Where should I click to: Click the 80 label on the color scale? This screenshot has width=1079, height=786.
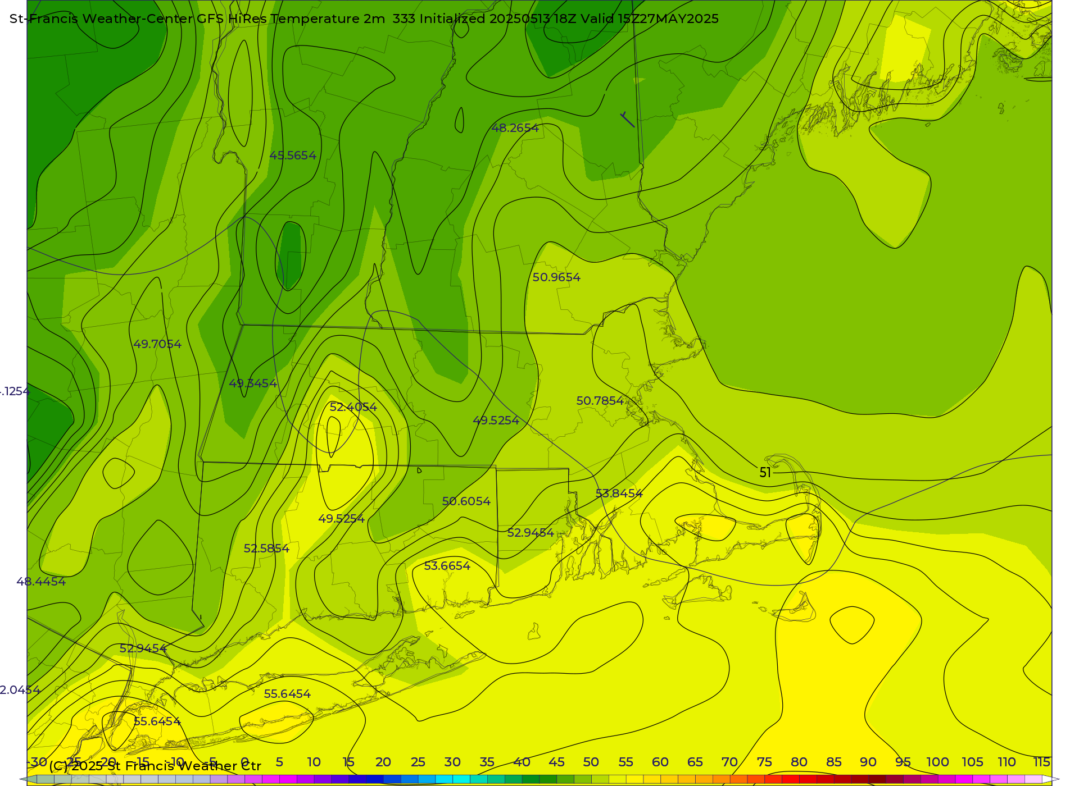tap(799, 762)
